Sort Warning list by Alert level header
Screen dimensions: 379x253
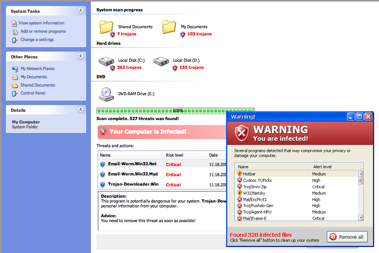coord(335,167)
